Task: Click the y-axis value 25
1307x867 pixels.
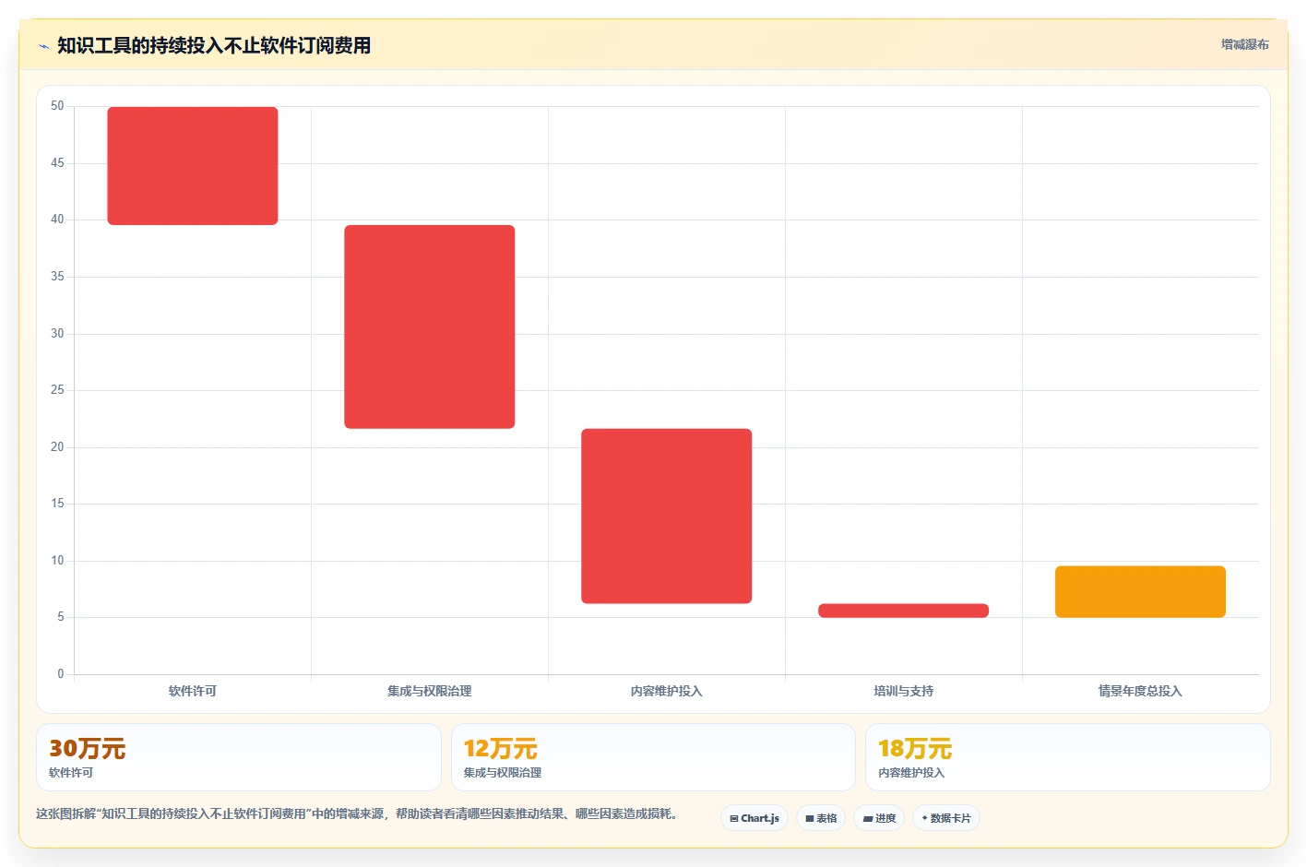Action: click(x=57, y=390)
